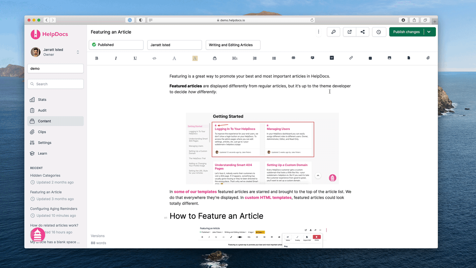Screen dimensions: 476x268
Task: Insert inline code formatting
Action: pos(154,58)
